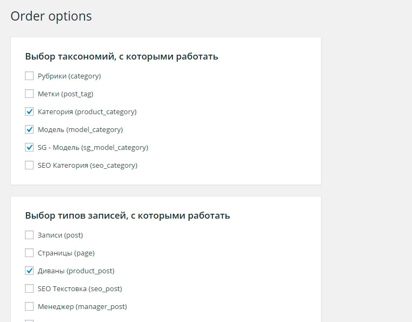Uncheck SG - Модель (sg_model_category)

(x=29, y=147)
